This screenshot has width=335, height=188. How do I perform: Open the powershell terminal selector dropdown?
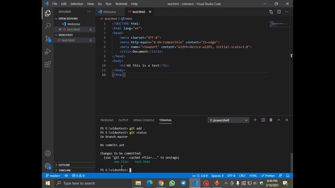tap(228, 120)
